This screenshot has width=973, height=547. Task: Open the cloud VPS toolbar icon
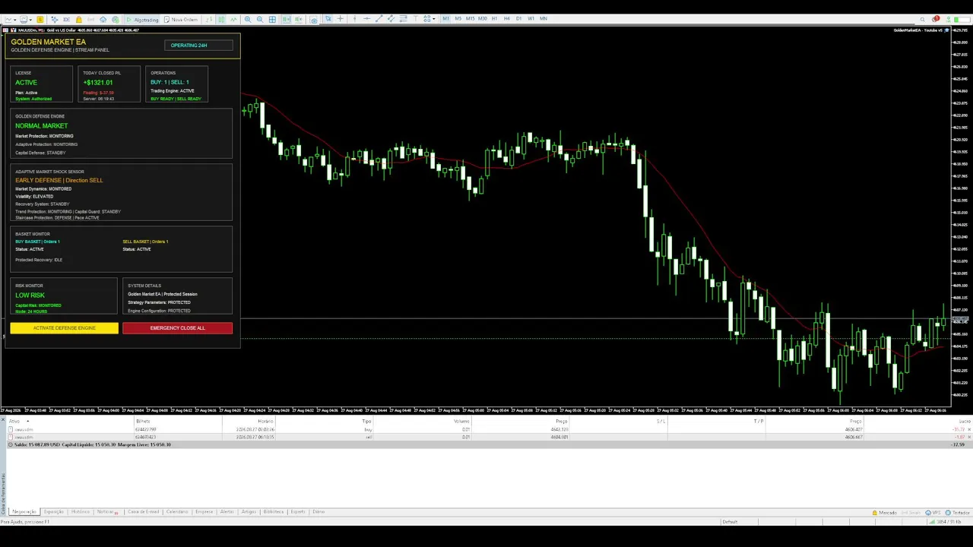[x=103, y=19]
